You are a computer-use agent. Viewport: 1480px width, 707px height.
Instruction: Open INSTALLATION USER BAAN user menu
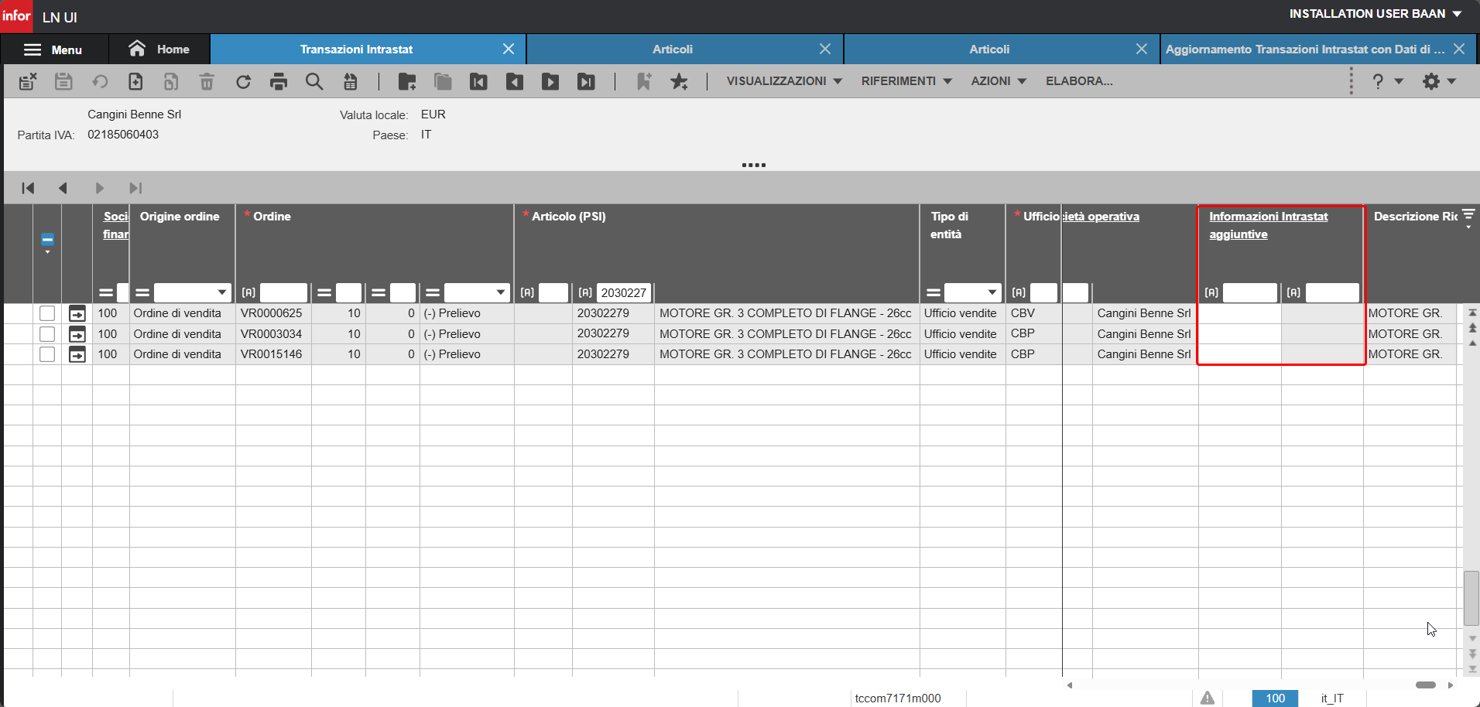click(x=1375, y=14)
